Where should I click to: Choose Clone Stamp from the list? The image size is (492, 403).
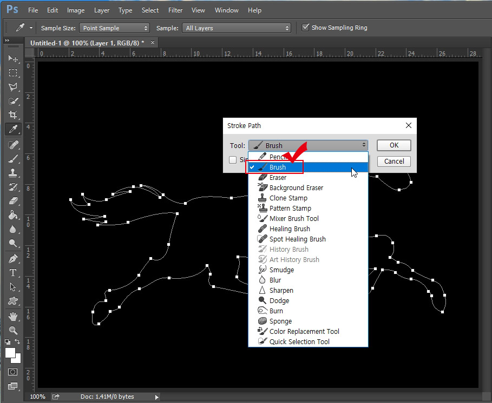pyautogui.click(x=308, y=198)
